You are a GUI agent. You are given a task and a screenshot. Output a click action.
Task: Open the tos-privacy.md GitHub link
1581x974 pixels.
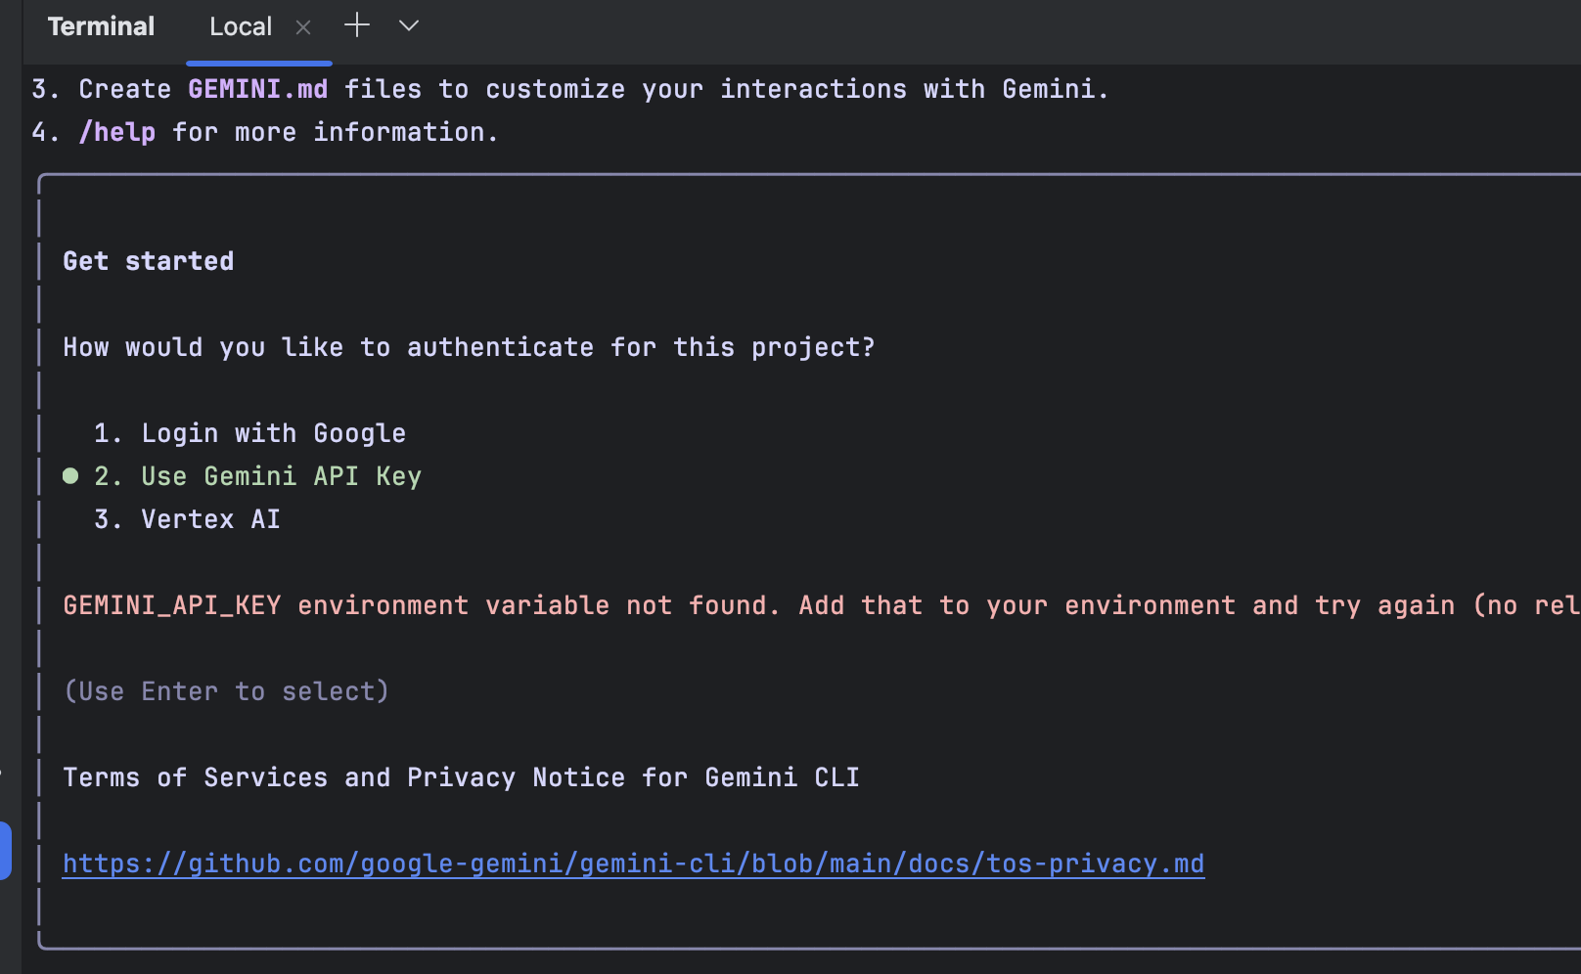(x=634, y=863)
